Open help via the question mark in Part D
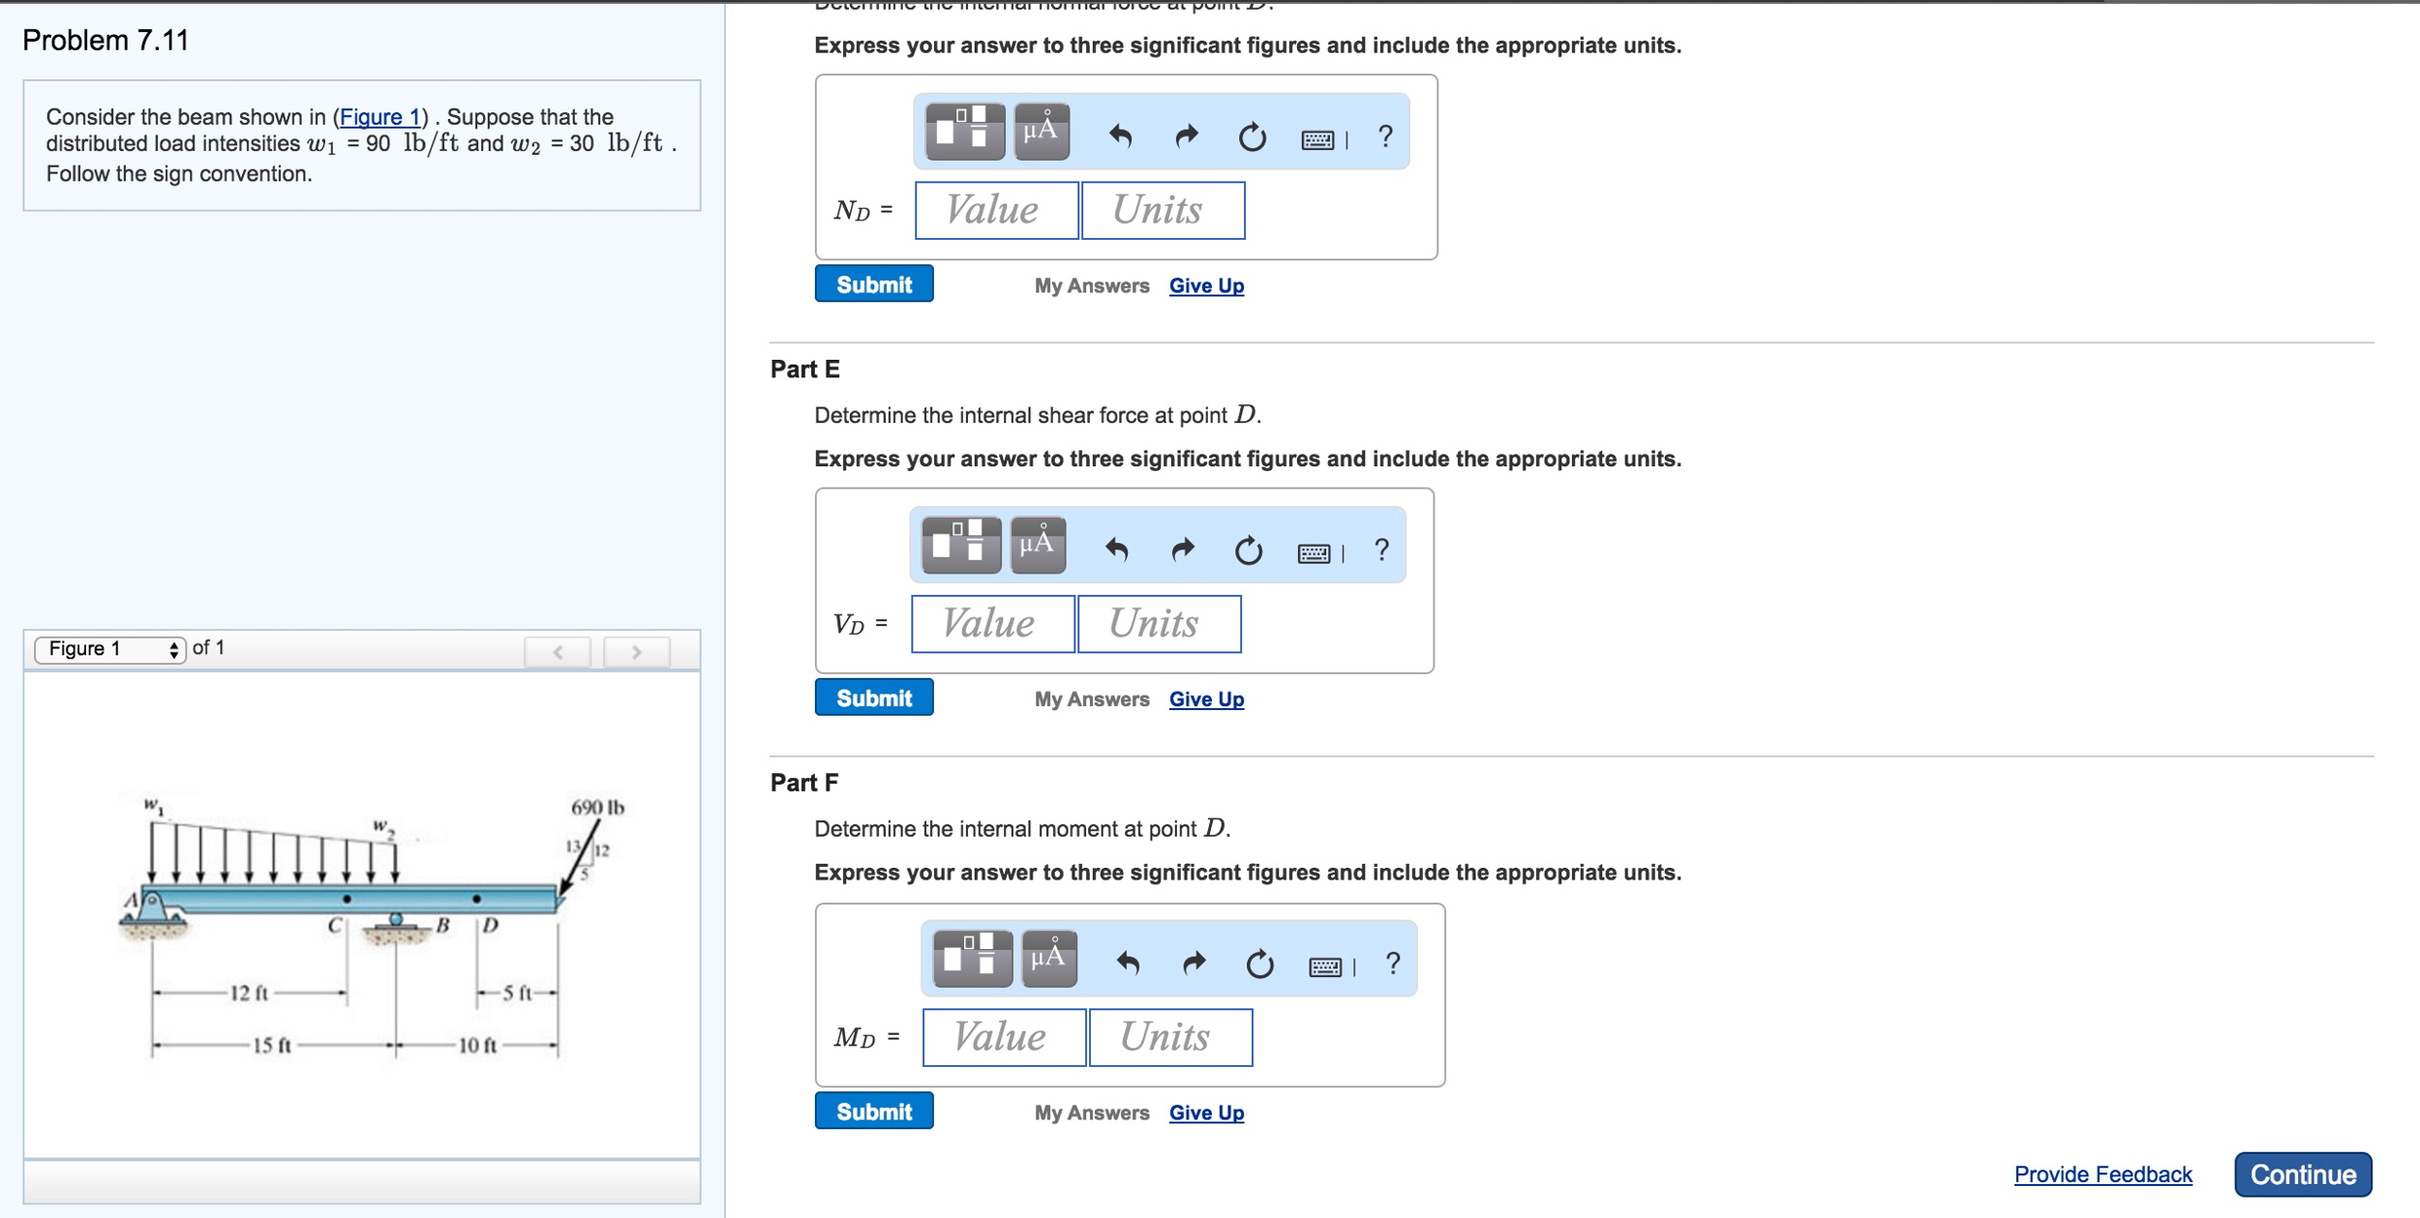This screenshot has width=2420, height=1218. pyautogui.click(x=1386, y=136)
